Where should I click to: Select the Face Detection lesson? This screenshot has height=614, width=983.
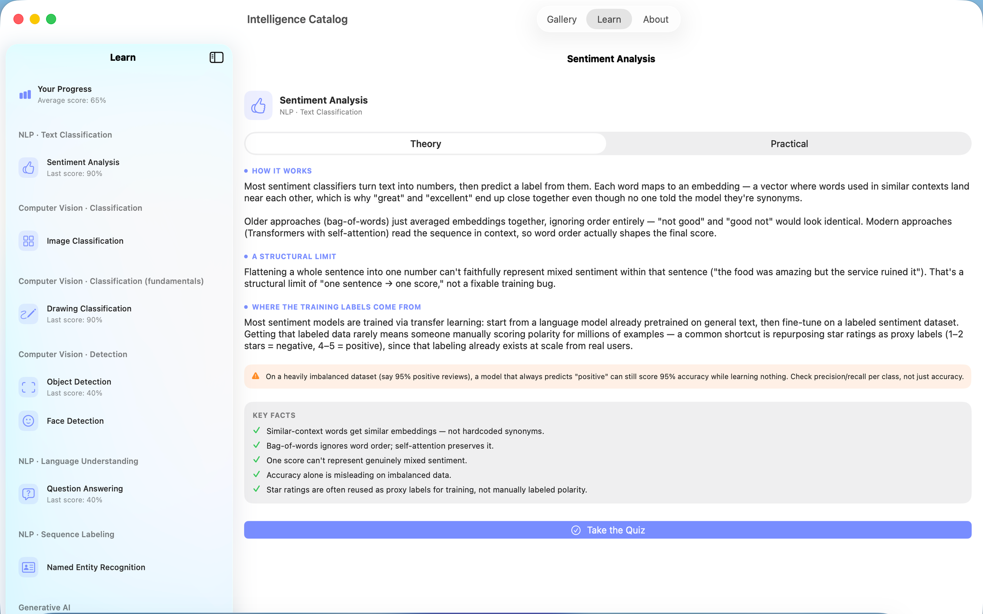119,421
